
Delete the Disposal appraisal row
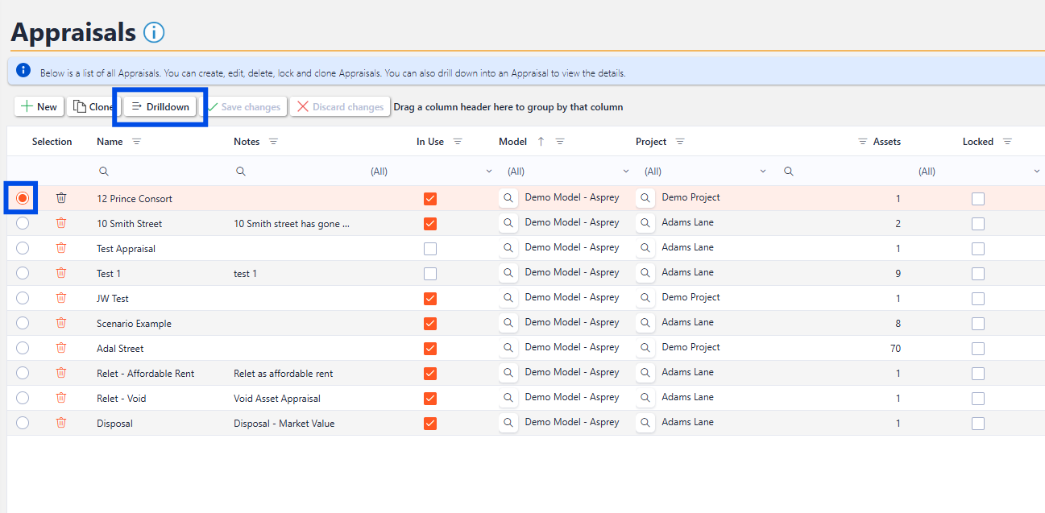coord(61,423)
